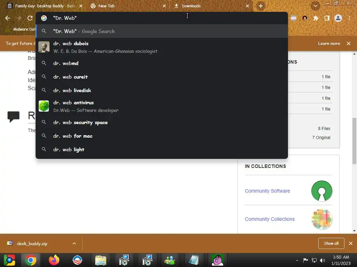Image resolution: width=357 pixels, height=267 pixels.
Task: Expand the desk_buddy.zip download options chevron
Action: [x=74, y=243]
